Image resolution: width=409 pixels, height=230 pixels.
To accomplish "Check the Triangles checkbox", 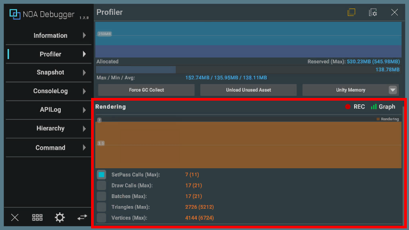I will 101,207.
